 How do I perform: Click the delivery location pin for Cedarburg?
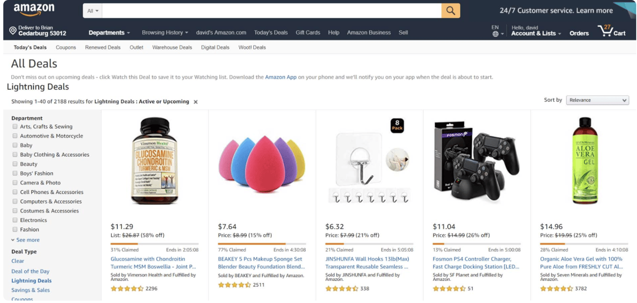[13, 30]
